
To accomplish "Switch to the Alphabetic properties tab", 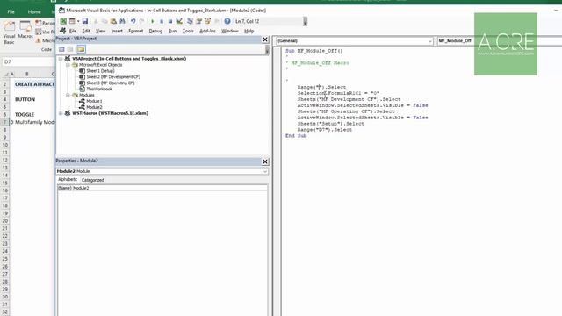I will [x=68, y=179].
